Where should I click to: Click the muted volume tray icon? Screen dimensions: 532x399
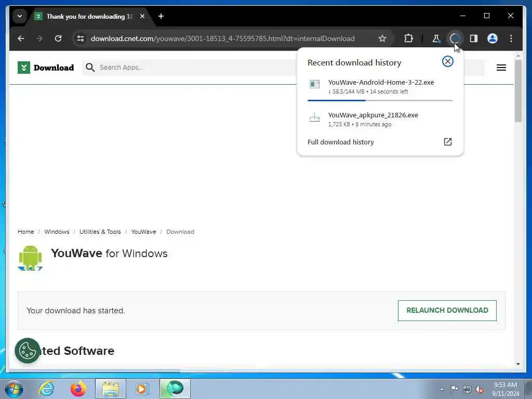[480, 389]
